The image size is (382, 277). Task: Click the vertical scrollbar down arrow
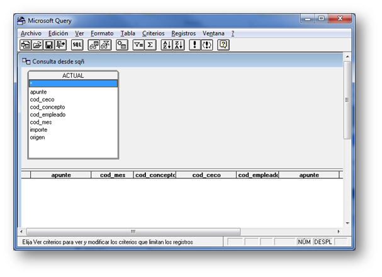[347, 223]
